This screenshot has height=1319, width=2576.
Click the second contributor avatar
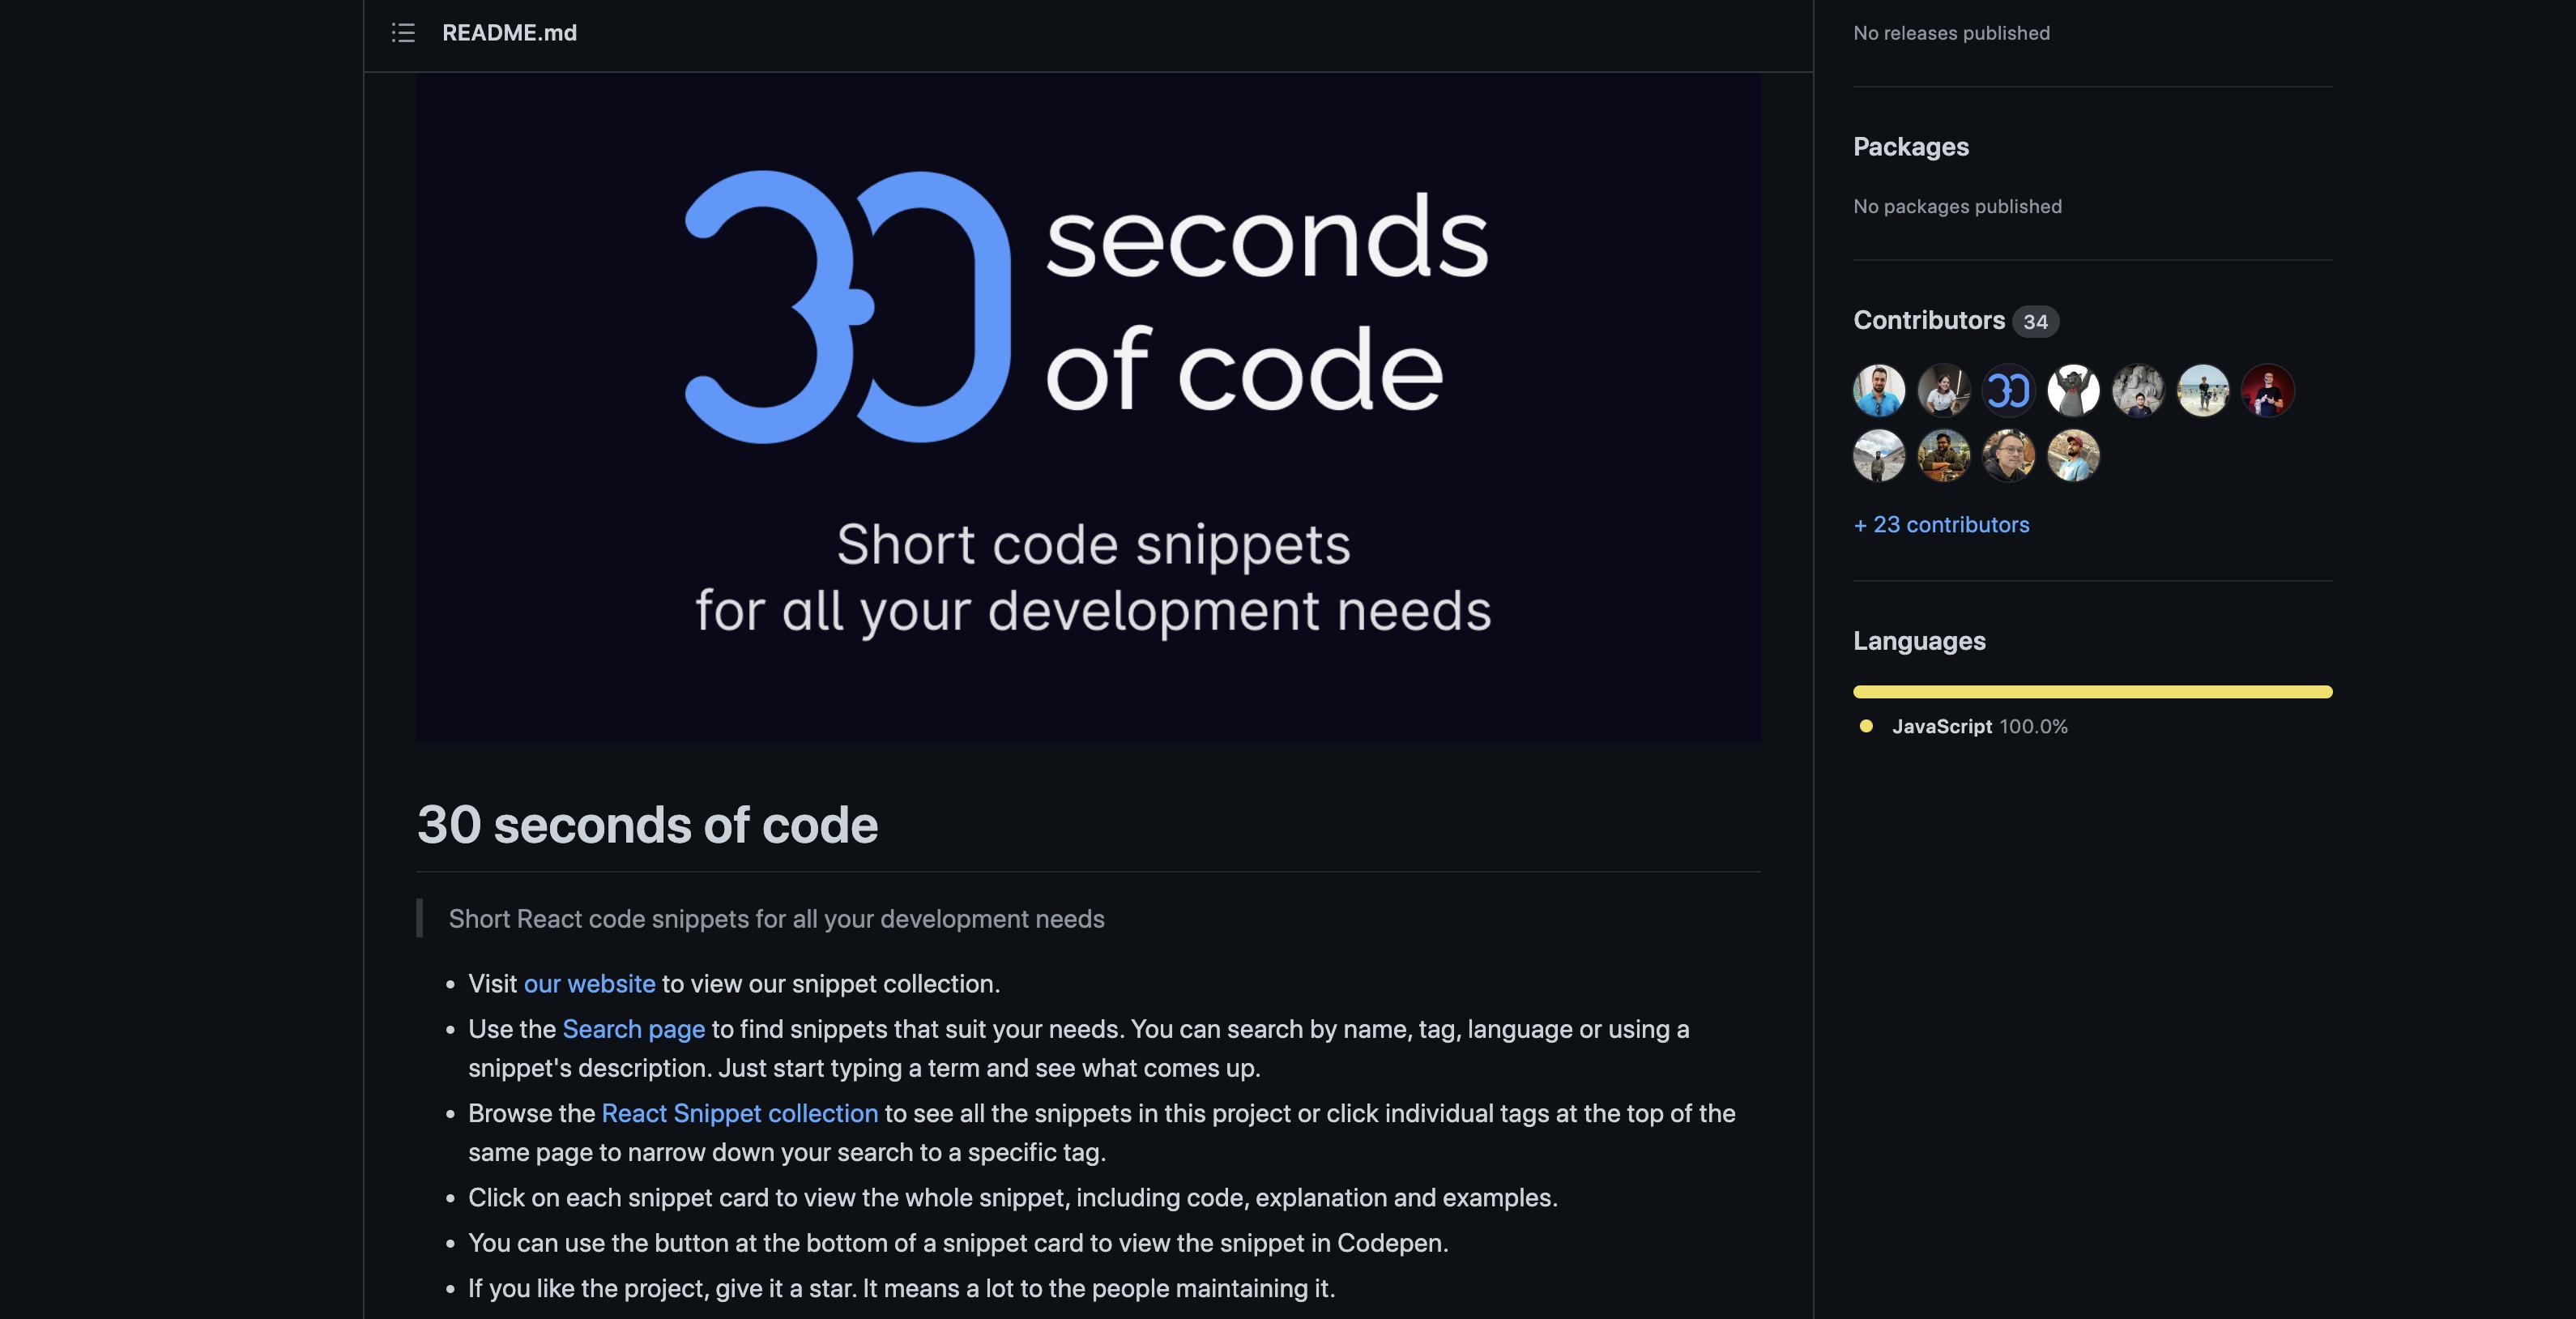tap(1944, 390)
